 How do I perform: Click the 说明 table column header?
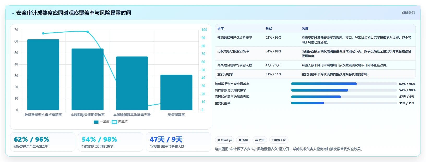[x=305, y=29]
